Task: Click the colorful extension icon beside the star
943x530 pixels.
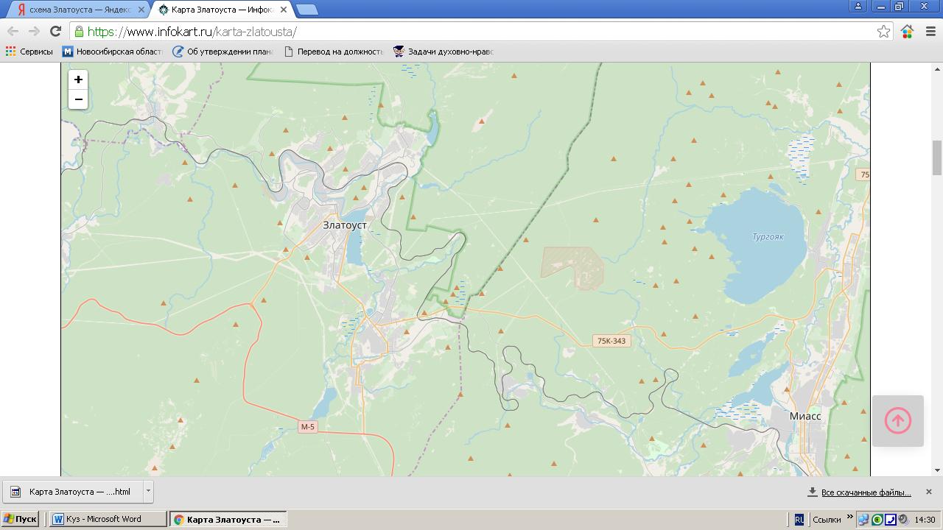Action: [x=907, y=31]
